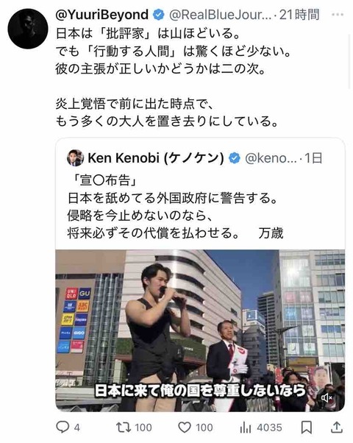Play the embedded street speech video

point(200,330)
